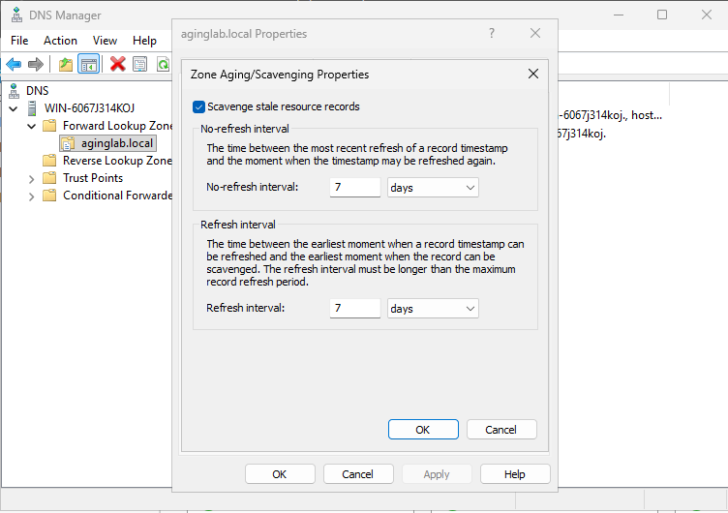Select the DNS root node icon in tree
The image size is (728, 513).
pyautogui.click(x=15, y=91)
